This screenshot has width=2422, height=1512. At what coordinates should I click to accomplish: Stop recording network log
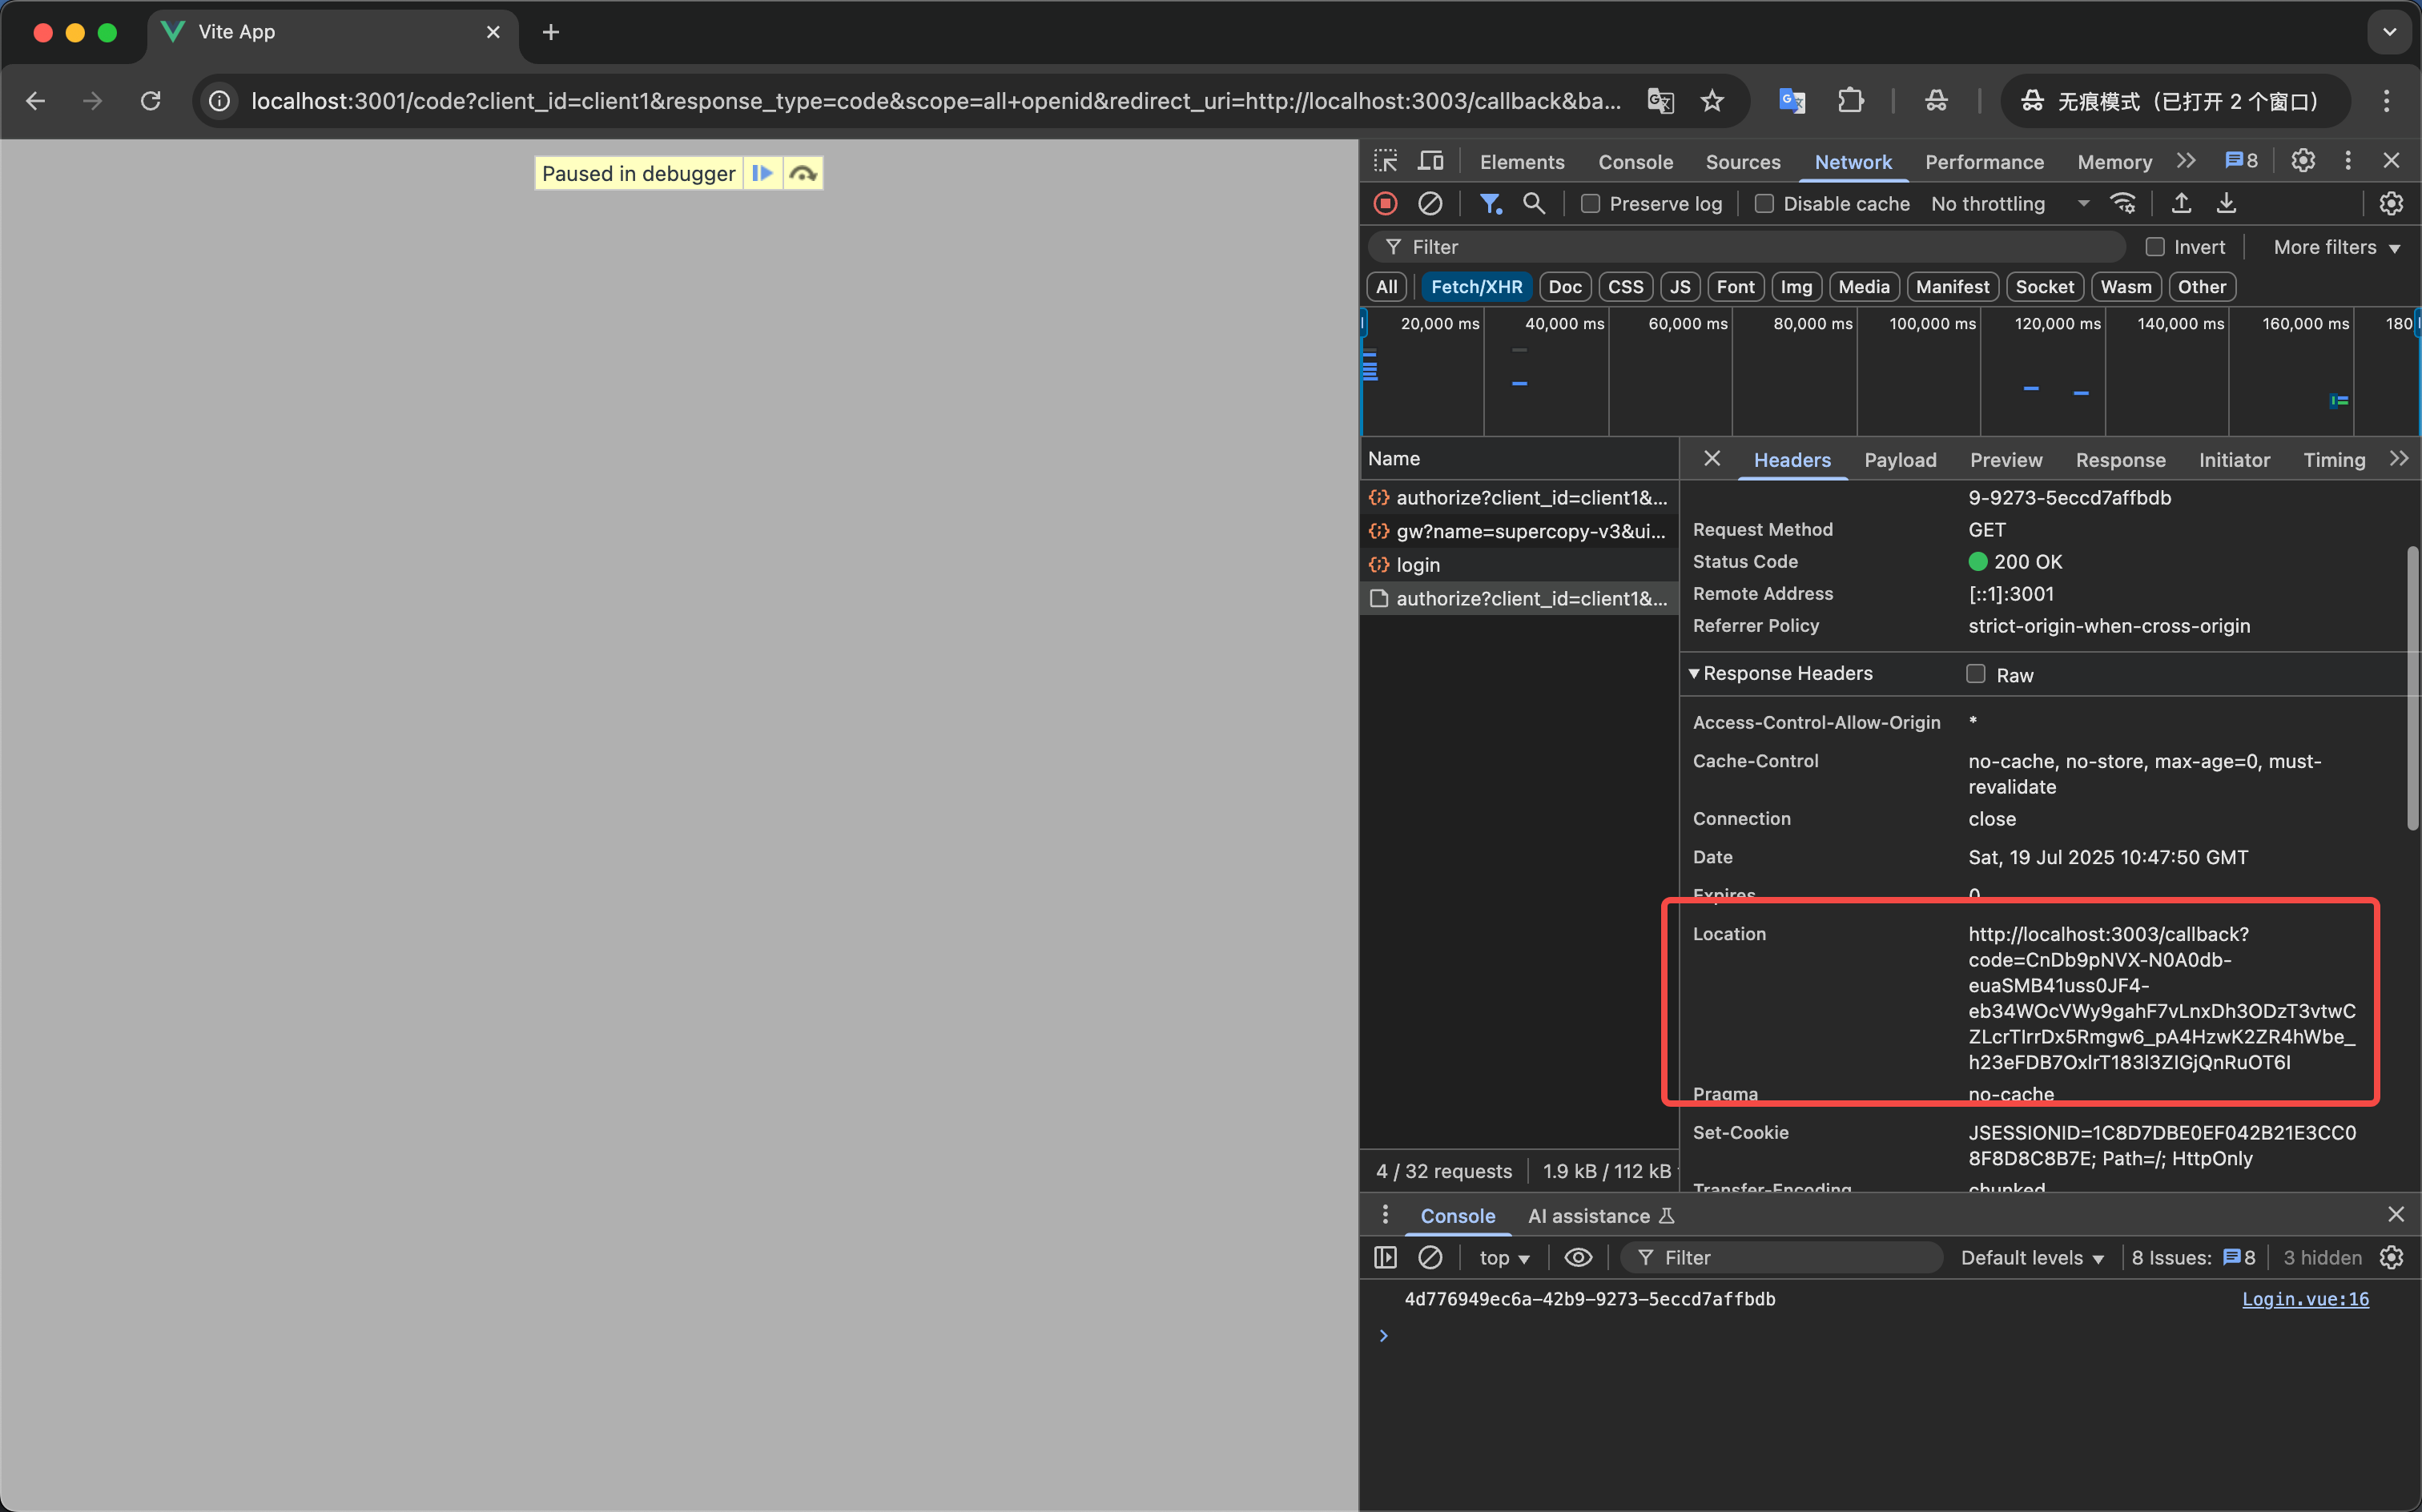[1385, 204]
